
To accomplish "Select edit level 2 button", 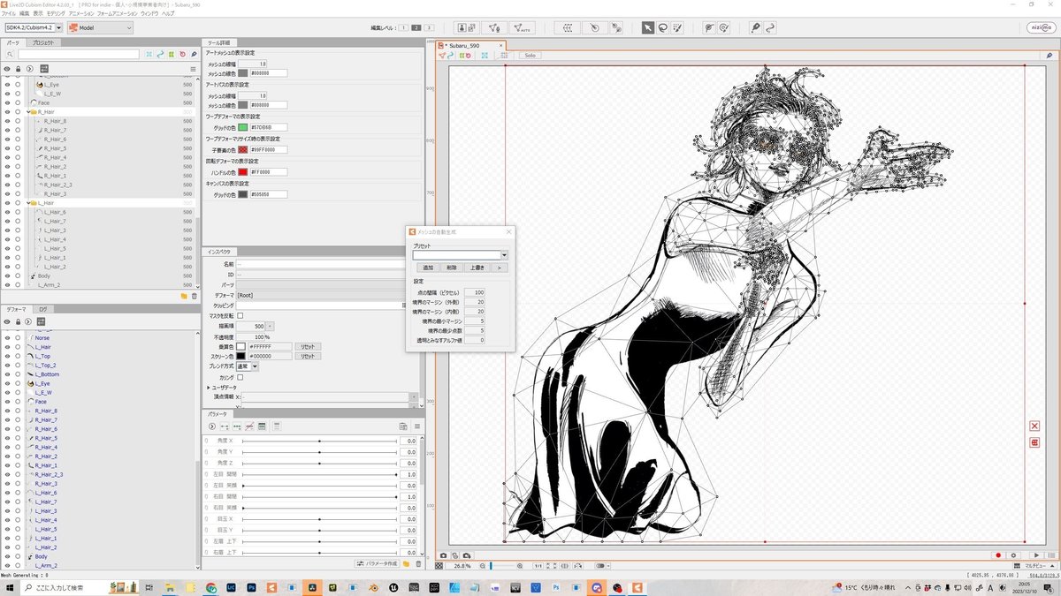I will (x=416, y=28).
